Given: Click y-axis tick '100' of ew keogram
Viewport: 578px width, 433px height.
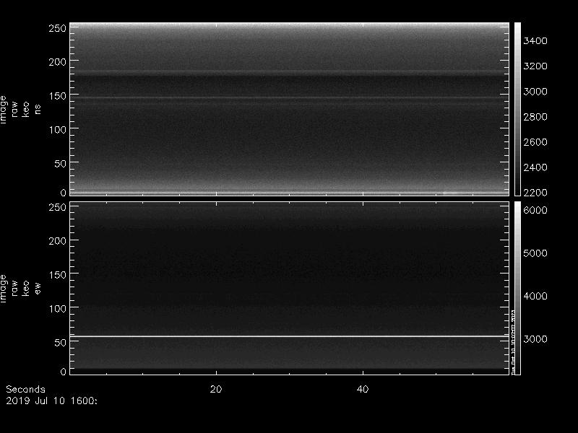Looking at the screenshot, I should point(58,309).
